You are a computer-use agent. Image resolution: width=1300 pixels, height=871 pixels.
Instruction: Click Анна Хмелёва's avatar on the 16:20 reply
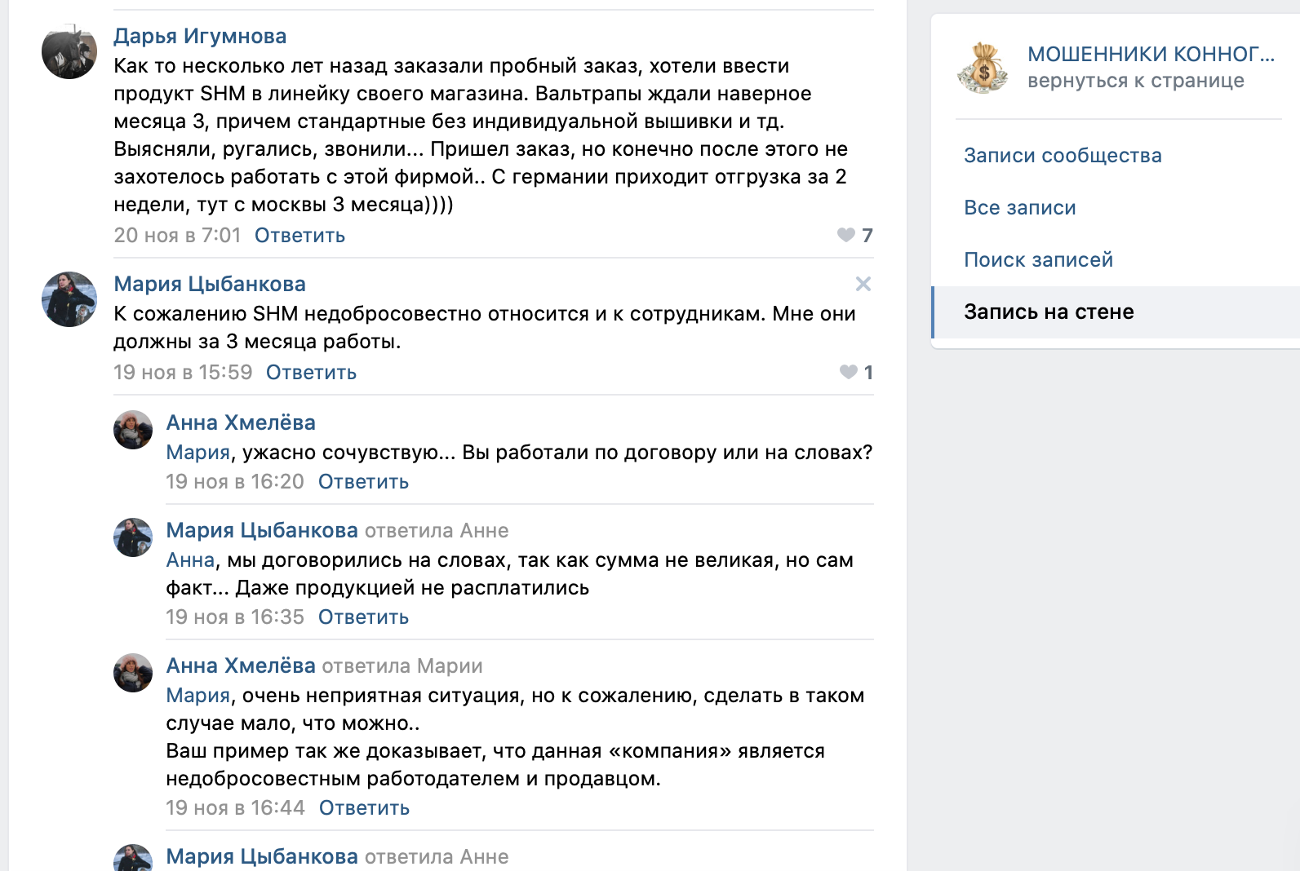tap(133, 430)
